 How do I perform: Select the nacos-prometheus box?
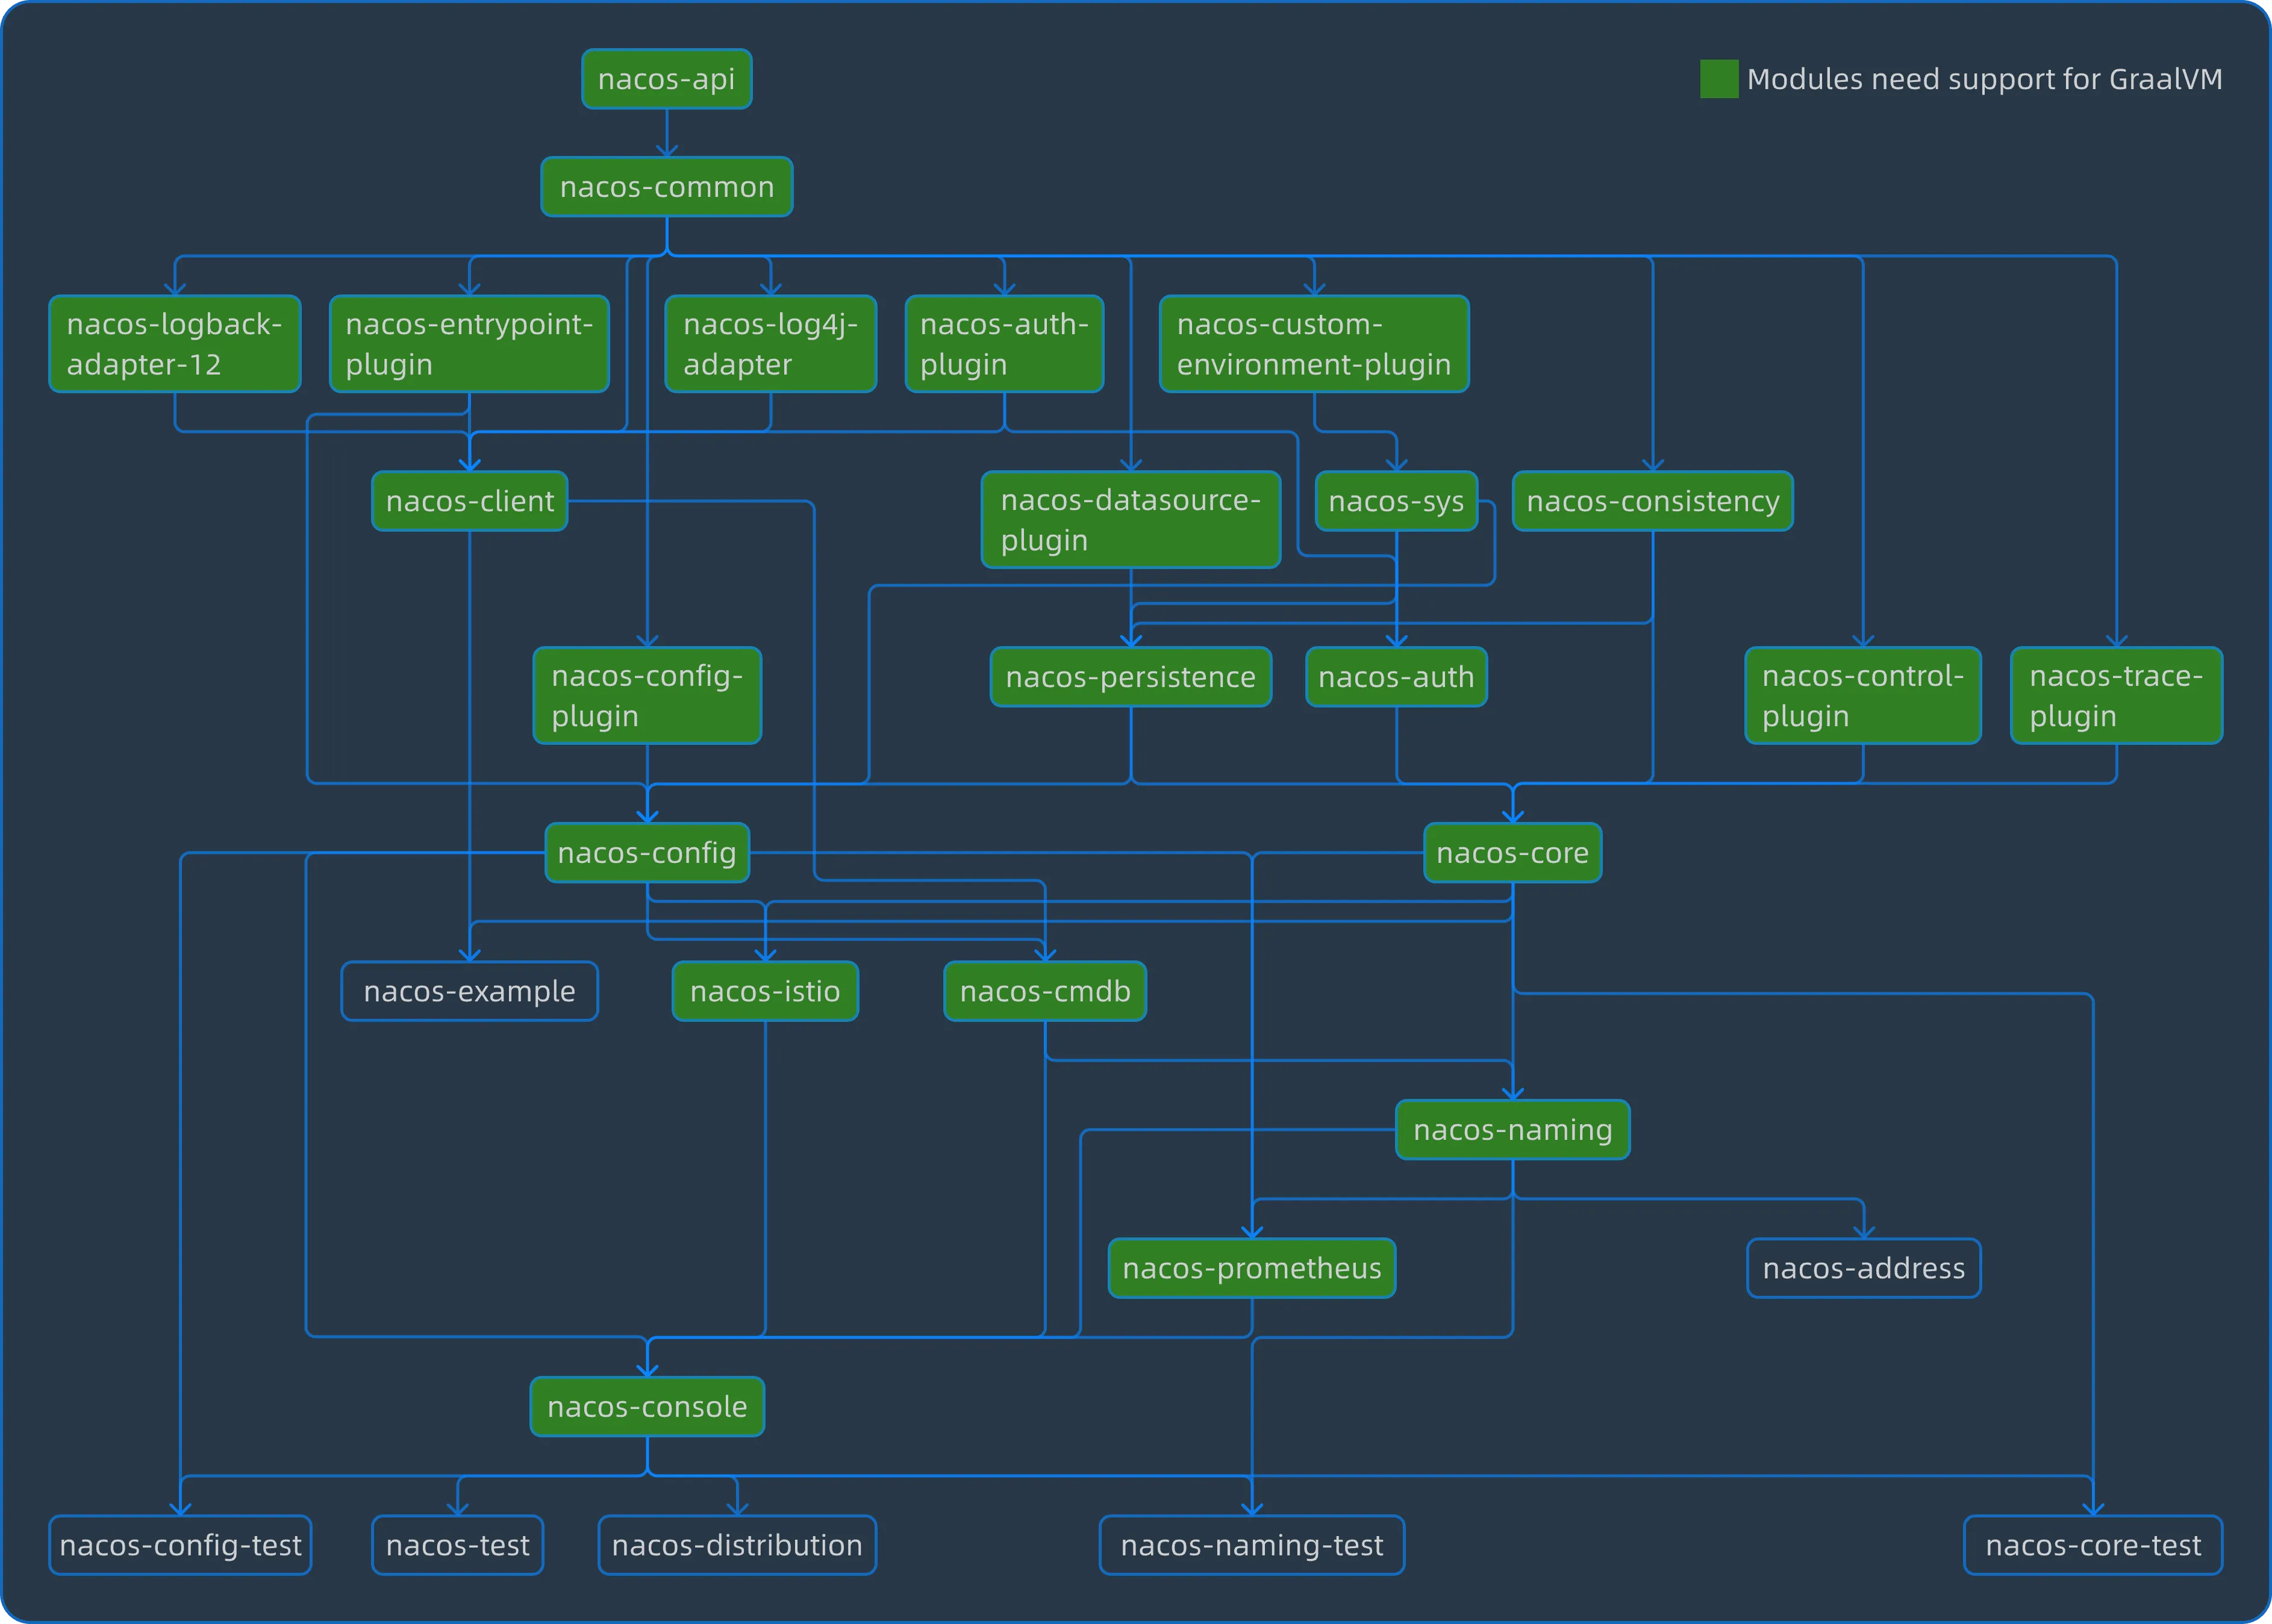1252,1268
